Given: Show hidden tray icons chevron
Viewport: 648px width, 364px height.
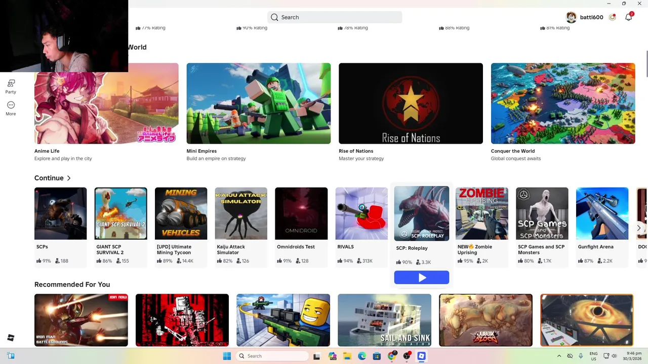Looking at the screenshot, I should point(559,356).
